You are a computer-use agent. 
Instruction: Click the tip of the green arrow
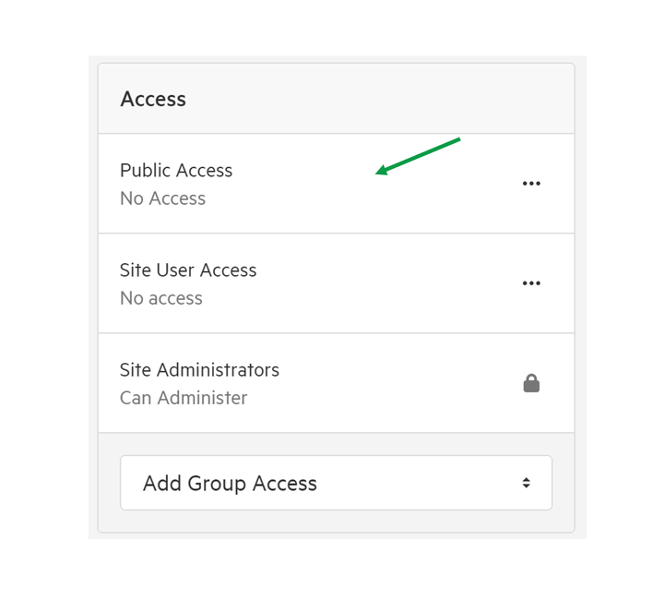377,173
